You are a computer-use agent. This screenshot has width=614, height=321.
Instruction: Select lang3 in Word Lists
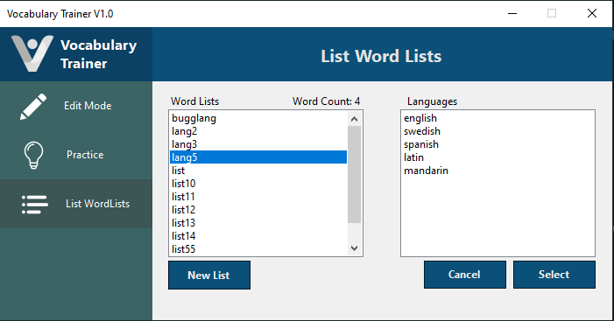pos(258,144)
